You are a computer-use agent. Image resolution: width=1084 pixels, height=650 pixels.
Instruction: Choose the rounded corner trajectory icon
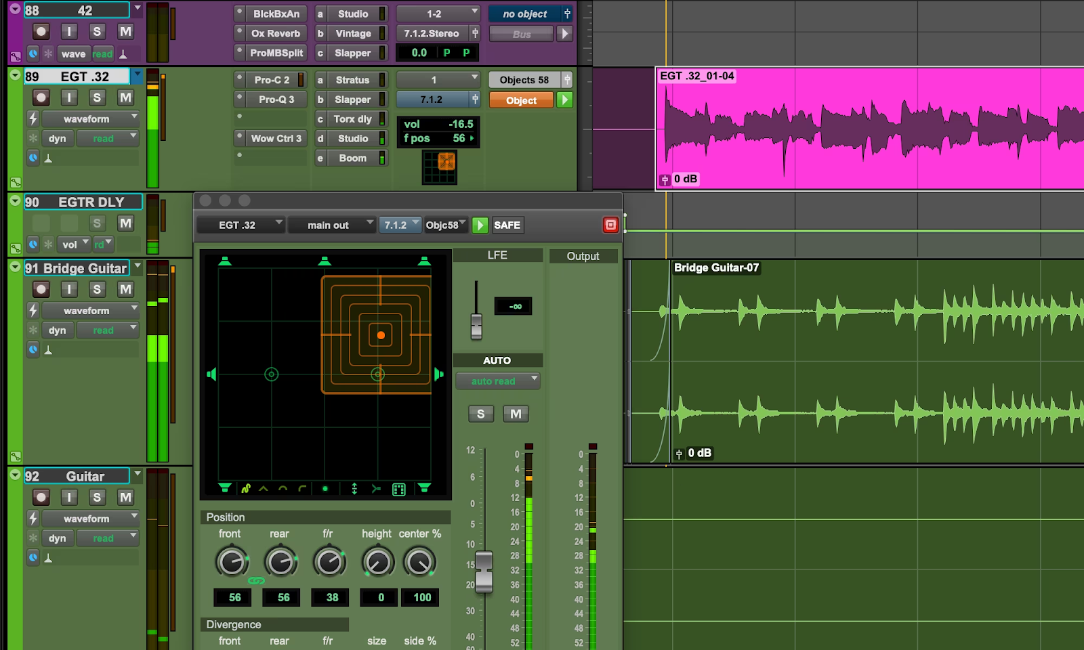302,488
